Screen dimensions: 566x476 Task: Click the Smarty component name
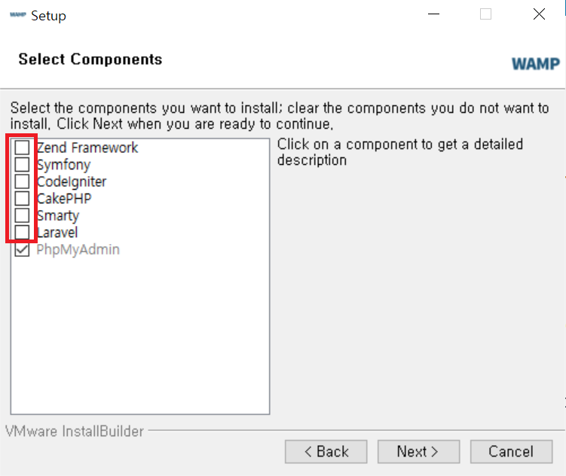[58, 216]
